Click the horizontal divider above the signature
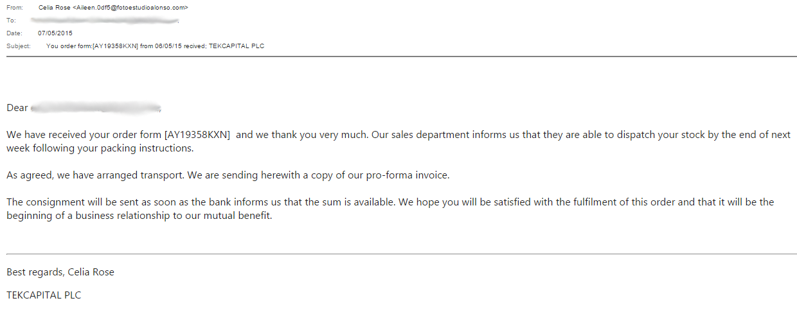This screenshot has width=797, height=312. [x=398, y=254]
